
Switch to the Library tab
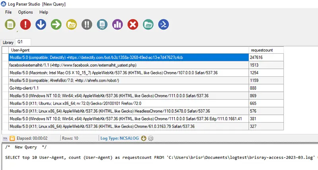coord(8,42)
